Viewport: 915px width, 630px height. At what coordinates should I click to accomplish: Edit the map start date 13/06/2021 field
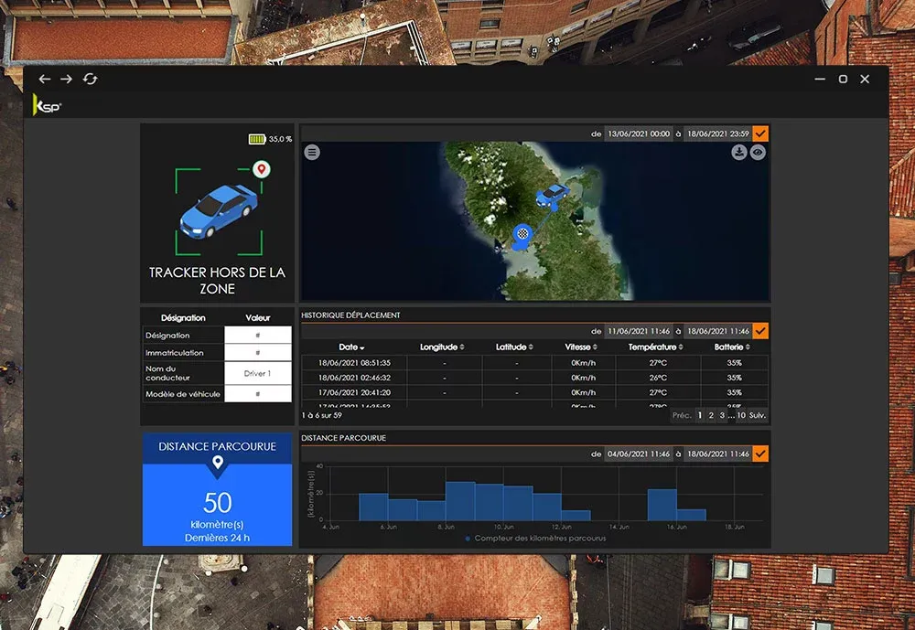(639, 133)
